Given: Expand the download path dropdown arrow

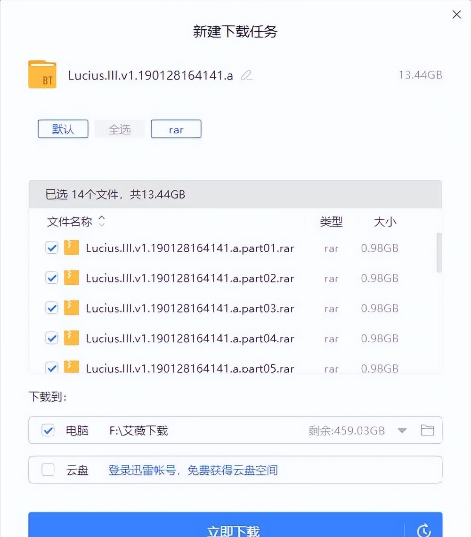Looking at the screenshot, I should tap(402, 431).
